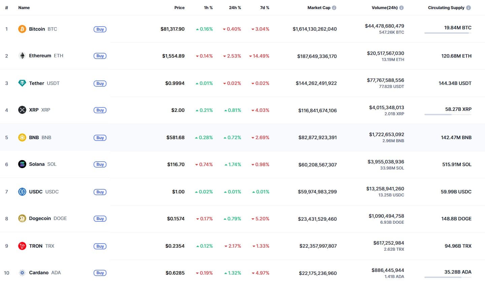This screenshot has height=281, width=485.
Task: Select the Tether USDT teal logo
Action: [x=22, y=83]
